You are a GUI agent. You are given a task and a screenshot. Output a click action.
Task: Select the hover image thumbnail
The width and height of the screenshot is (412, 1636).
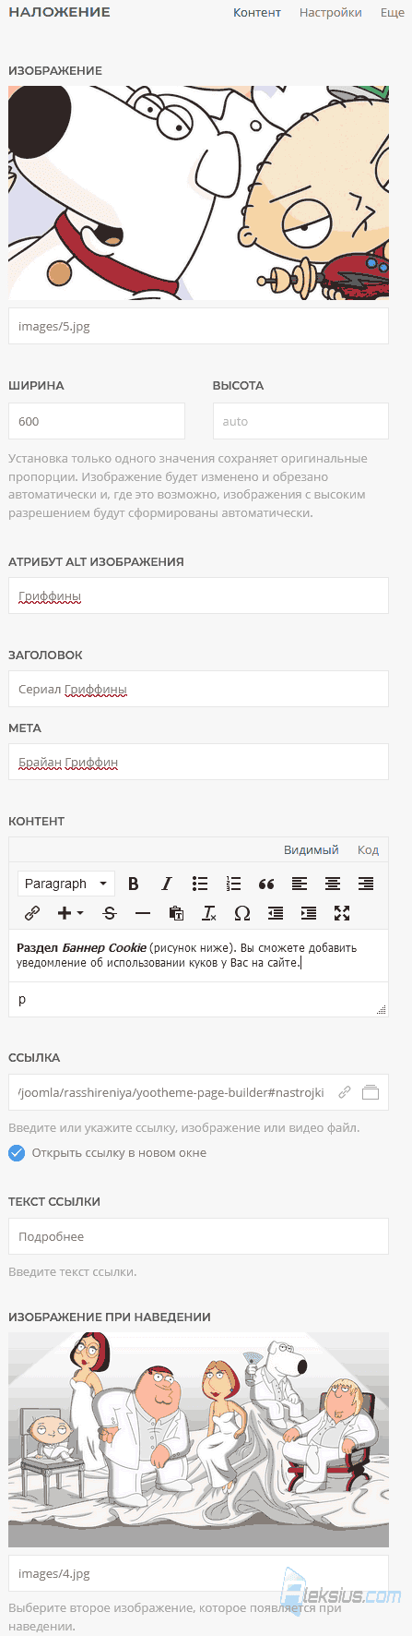click(x=198, y=1439)
